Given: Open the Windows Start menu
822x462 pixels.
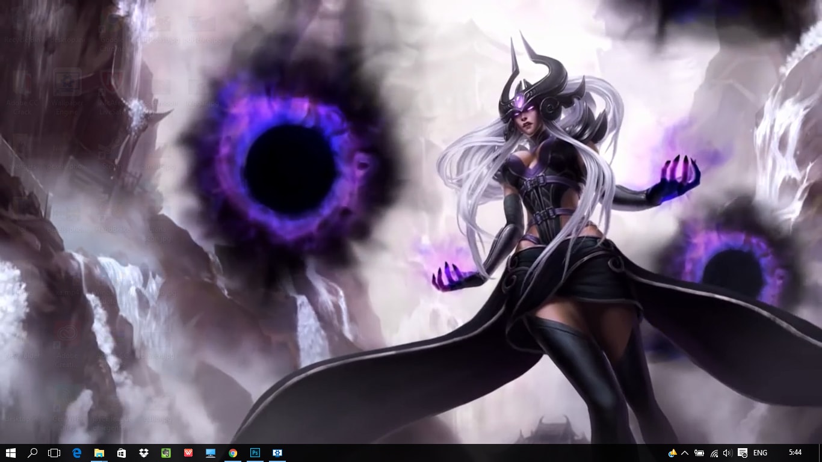Looking at the screenshot, I should tap(10, 453).
